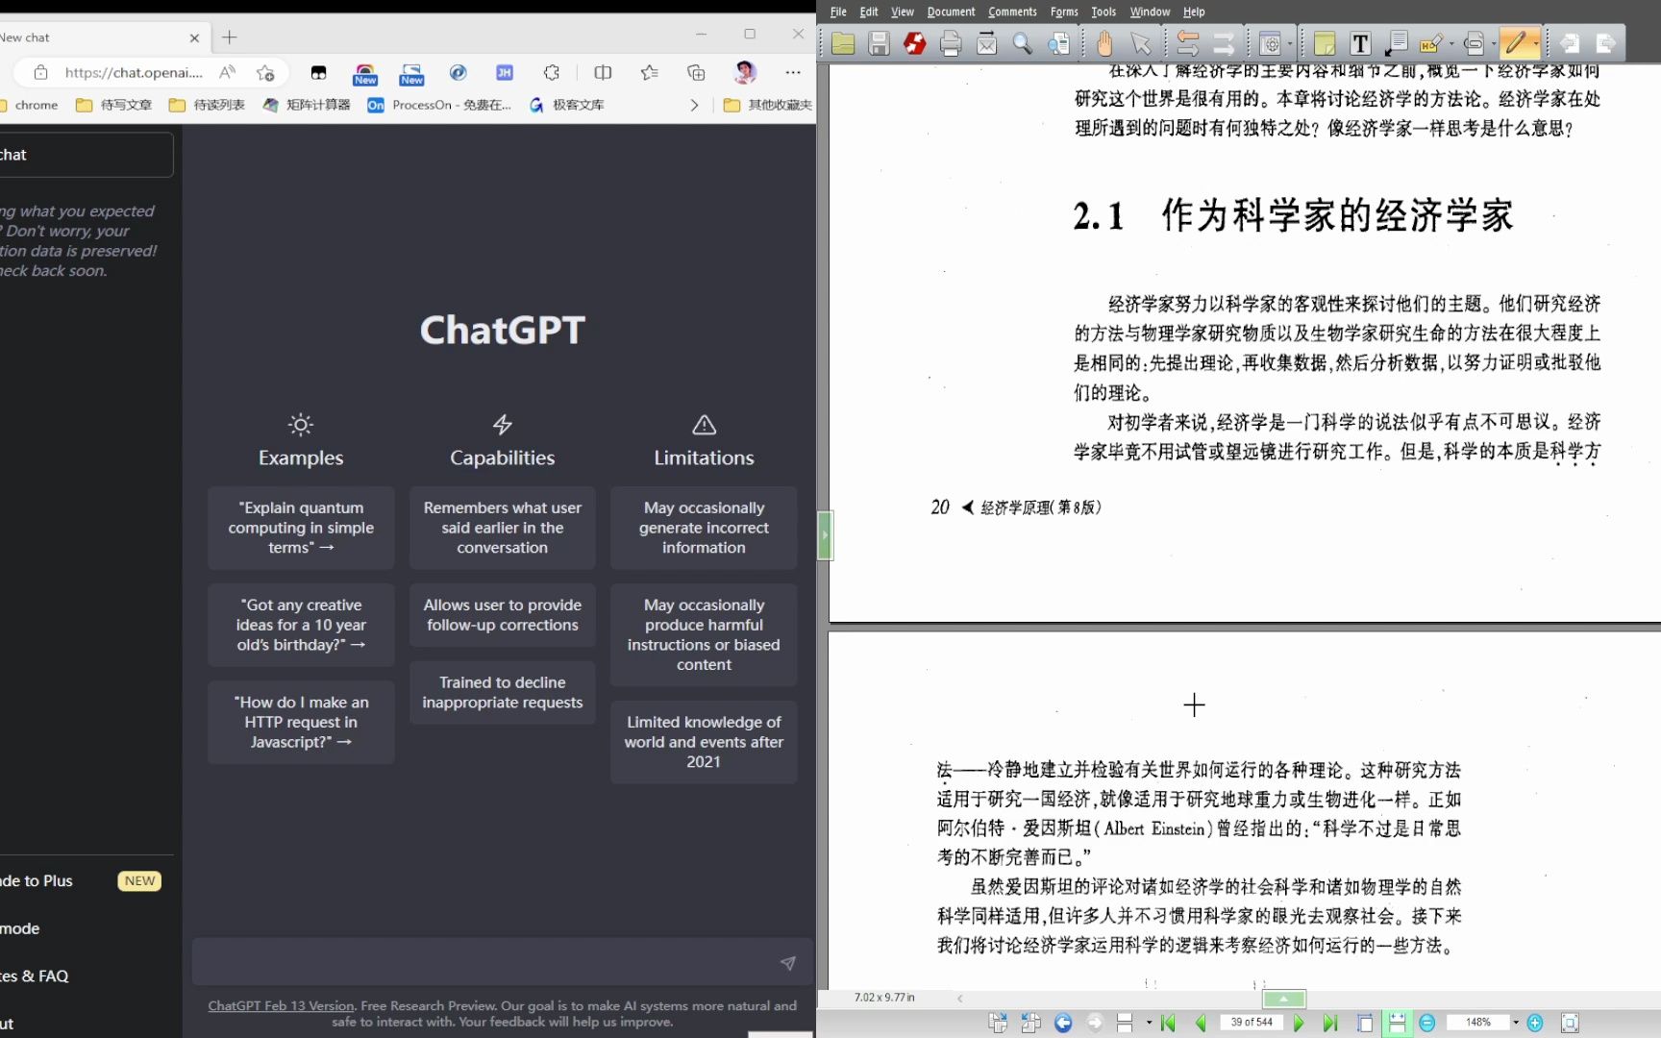Click the attach file paperclip tool

1474,43
